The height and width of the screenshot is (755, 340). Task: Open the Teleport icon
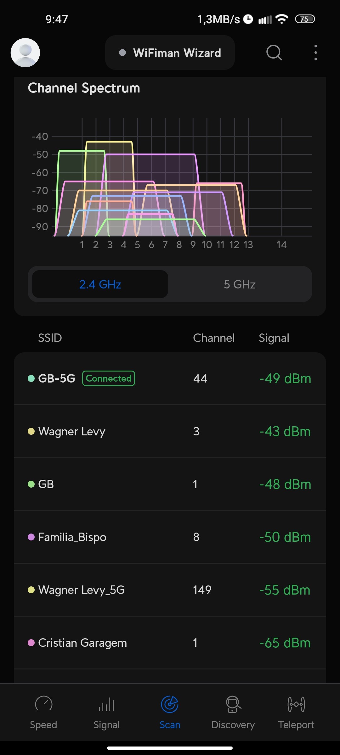[x=296, y=704]
